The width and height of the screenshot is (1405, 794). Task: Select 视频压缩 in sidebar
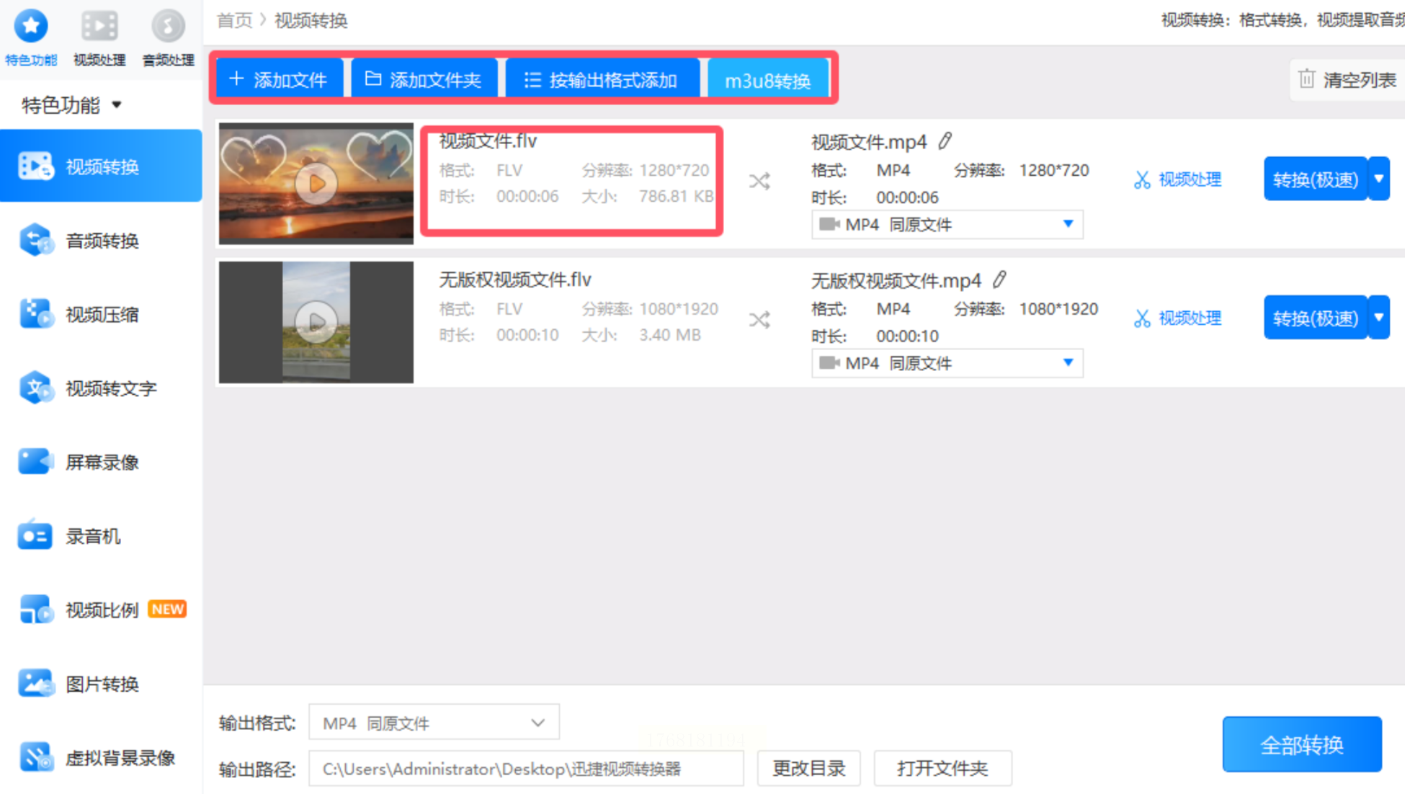tap(102, 314)
